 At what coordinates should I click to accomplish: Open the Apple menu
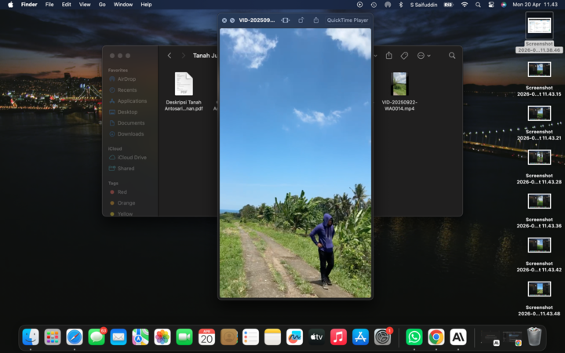pos(9,5)
